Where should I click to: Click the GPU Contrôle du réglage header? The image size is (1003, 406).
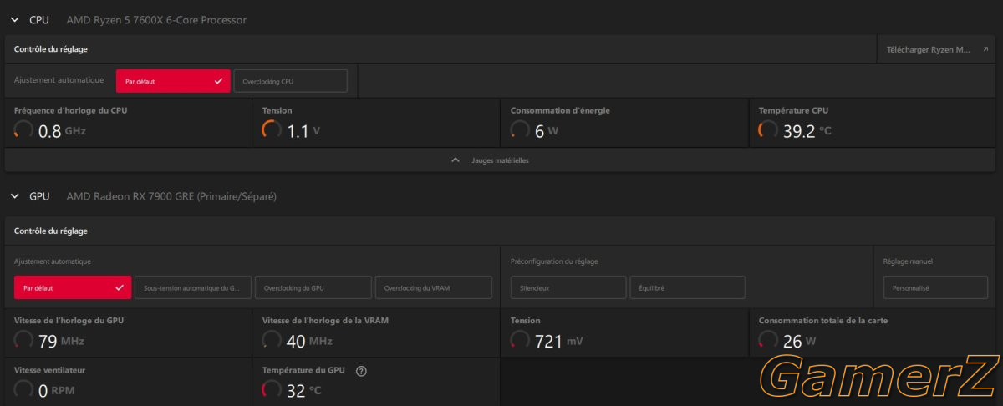pos(51,231)
